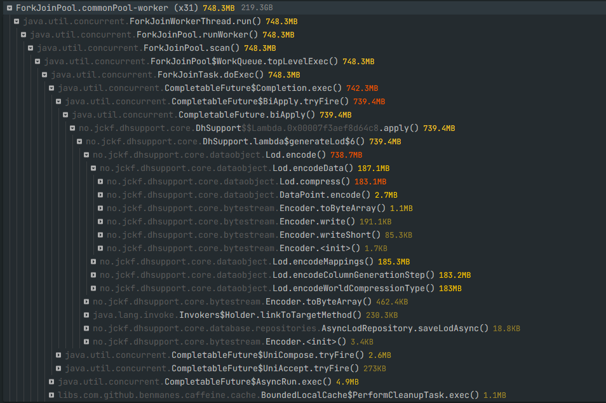Image resolution: width=606 pixels, height=403 pixels.
Task: Collapse DhSupport.lambda$generateLod$6() node
Action: point(79,142)
